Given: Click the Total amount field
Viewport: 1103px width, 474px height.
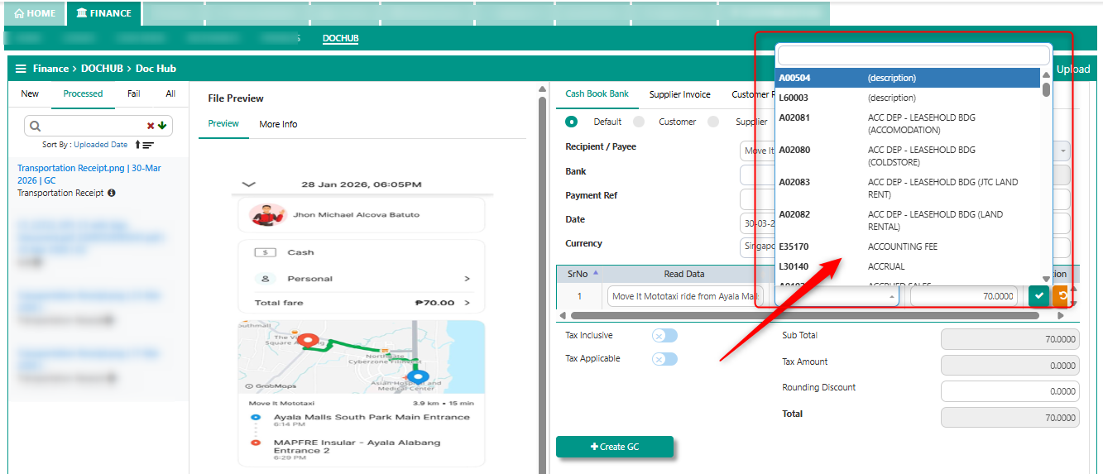Looking at the screenshot, I should click(x=1009, y=418).
